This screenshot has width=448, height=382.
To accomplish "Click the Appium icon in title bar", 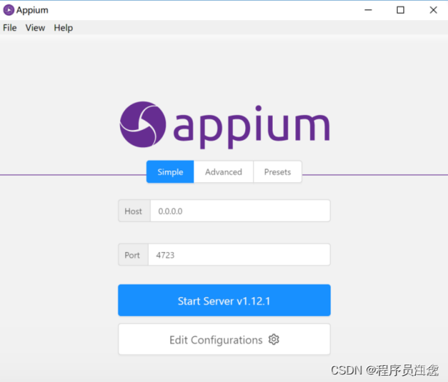I will pos(9,10).
